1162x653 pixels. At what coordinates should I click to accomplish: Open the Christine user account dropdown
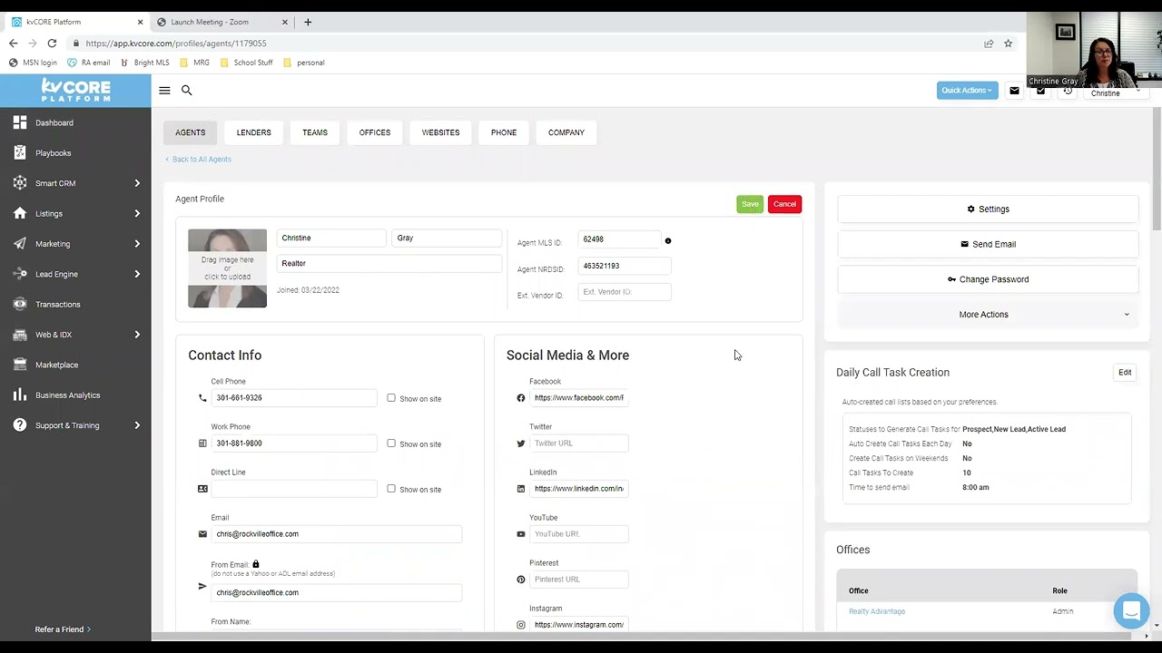point(1115,93)
